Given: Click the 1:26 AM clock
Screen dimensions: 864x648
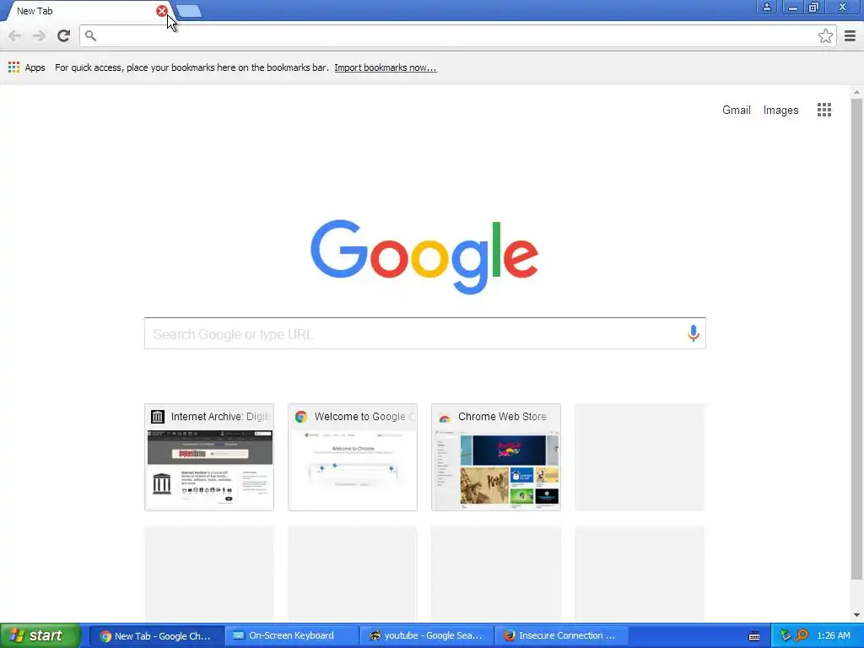Looking at the screenshot, I should (834, 636).
